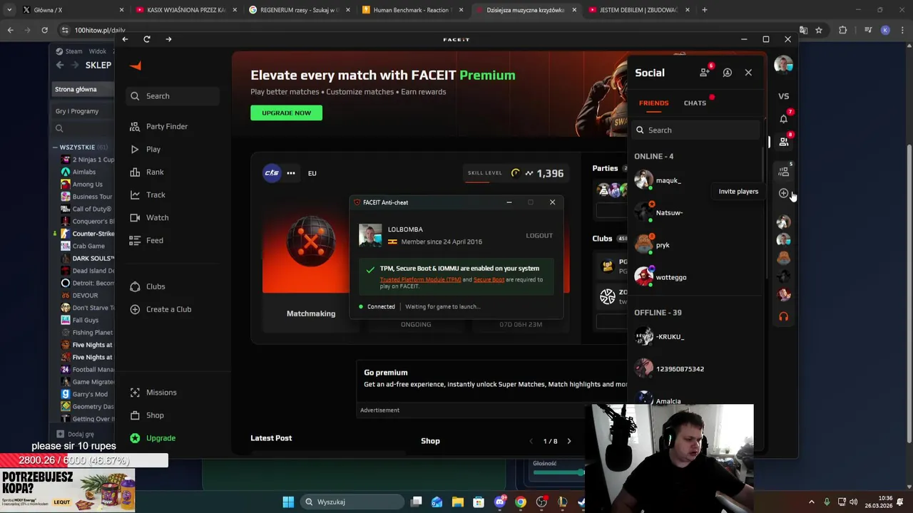The image size is (913, 513).
Task: Click the orange headset icon
Action: point(783,316)
